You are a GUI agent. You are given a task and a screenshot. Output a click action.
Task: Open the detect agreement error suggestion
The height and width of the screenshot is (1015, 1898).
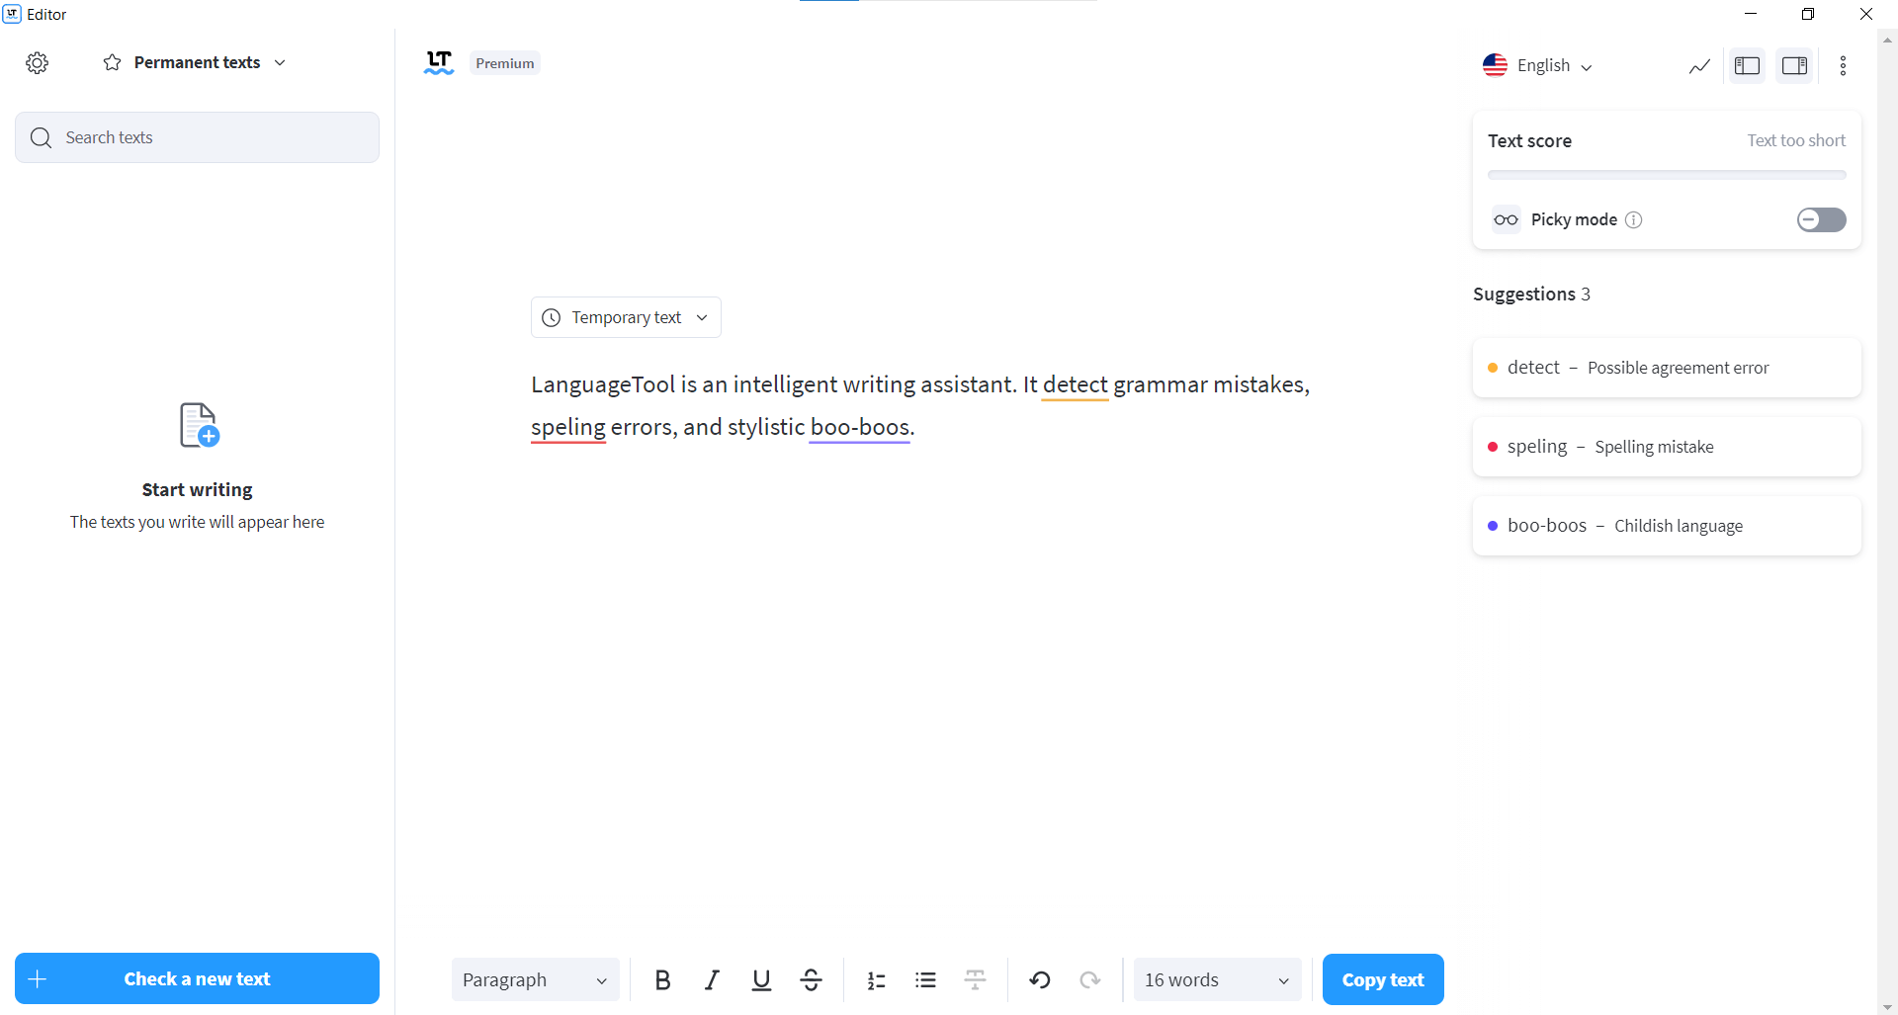click(1667, 368)
